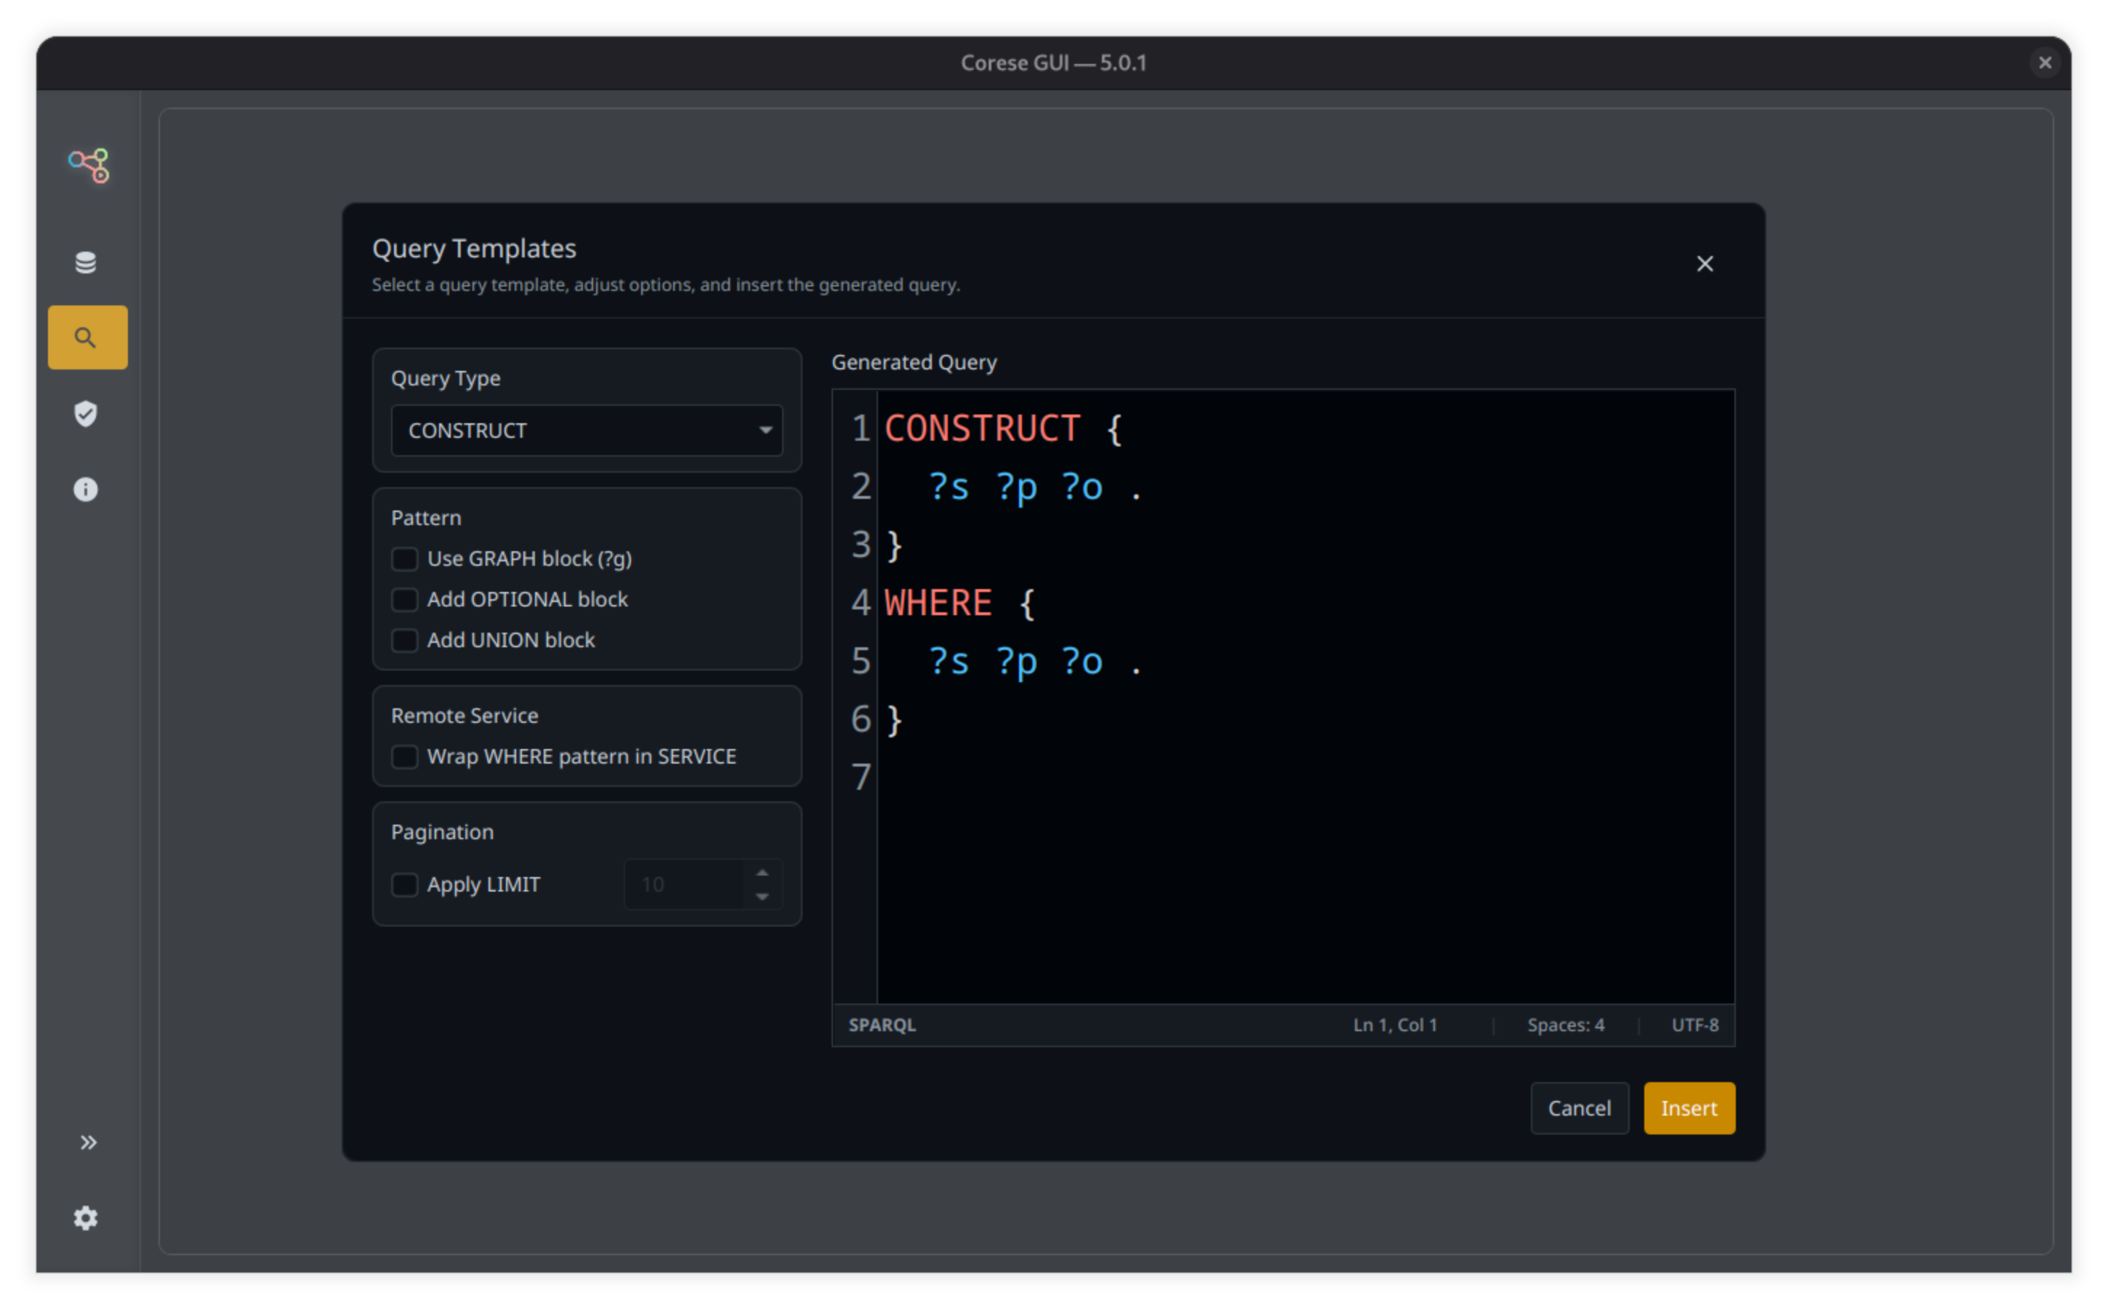
Task: Enable Add OPTIONAL block checkbox
Action: [x=404, y=600]
